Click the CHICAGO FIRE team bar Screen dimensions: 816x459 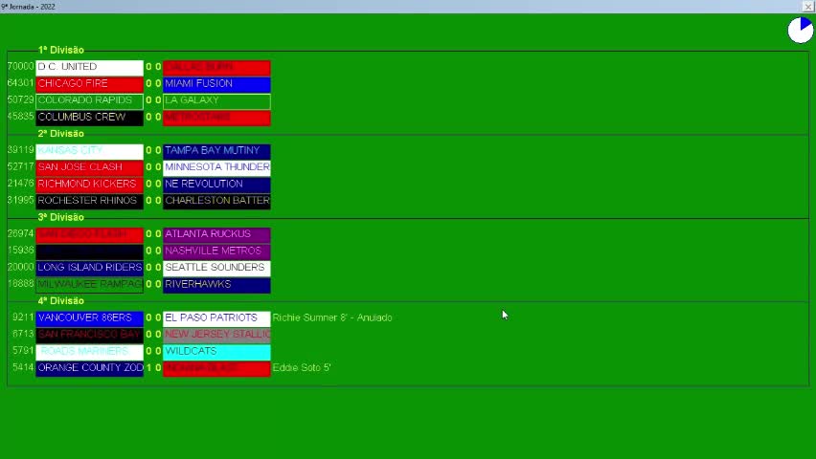point(89,84)
